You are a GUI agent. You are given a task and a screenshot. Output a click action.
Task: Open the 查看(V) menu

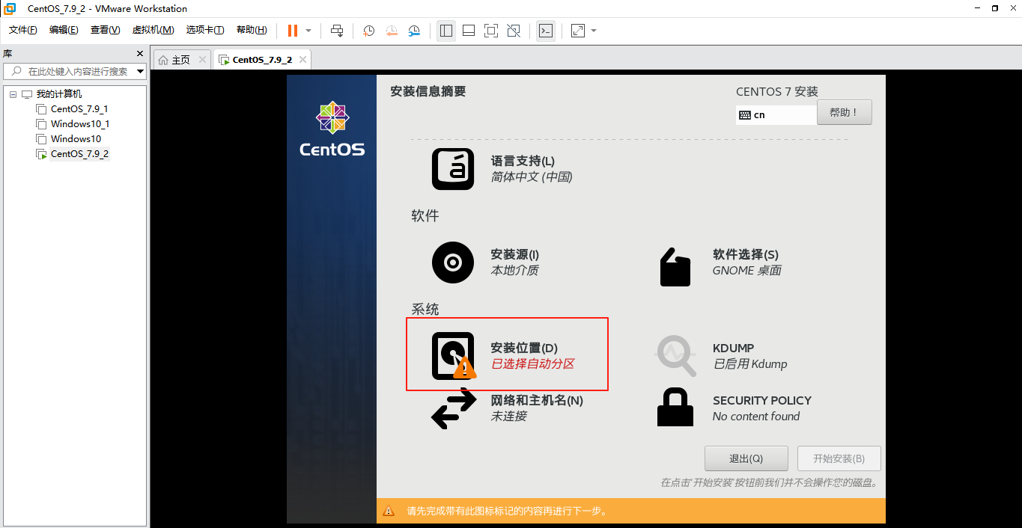point(105,30)
